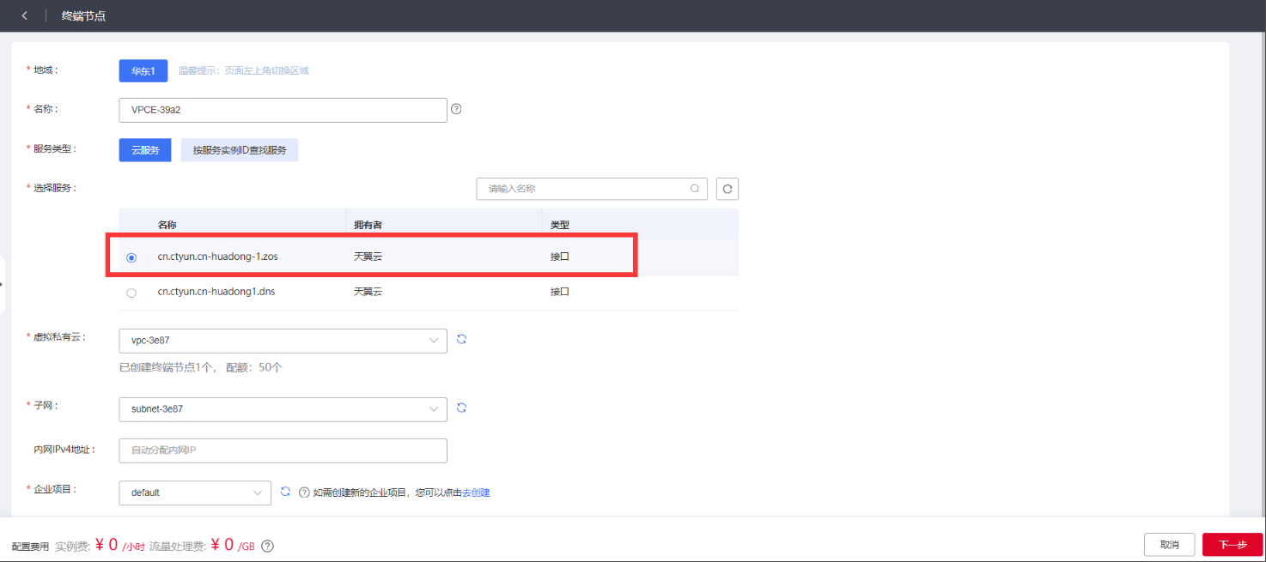1266x562 pixels.
Task: Click the back arrow in header
Action: click(24, 16)
